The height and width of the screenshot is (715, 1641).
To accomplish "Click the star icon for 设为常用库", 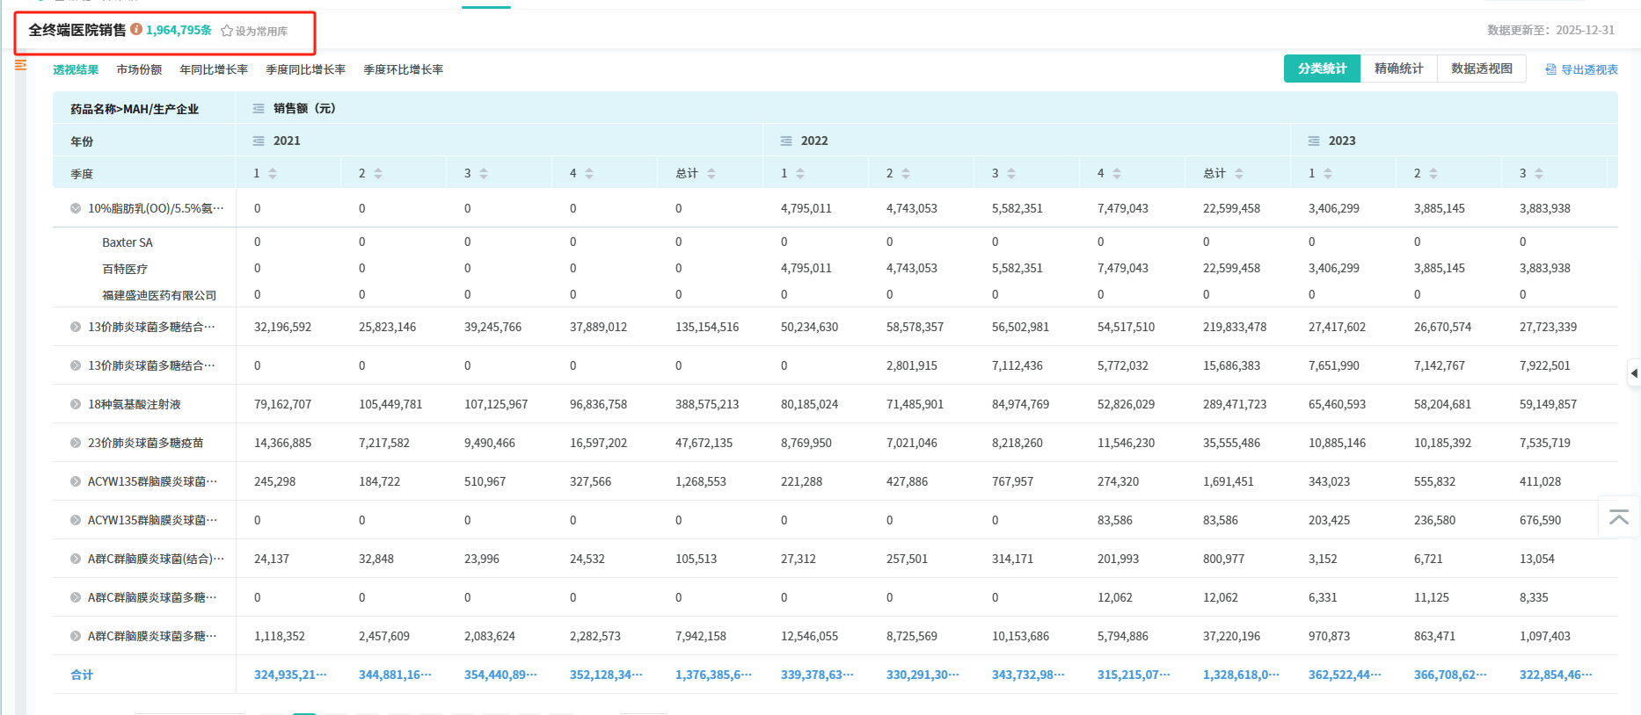I will pos(227,31).
